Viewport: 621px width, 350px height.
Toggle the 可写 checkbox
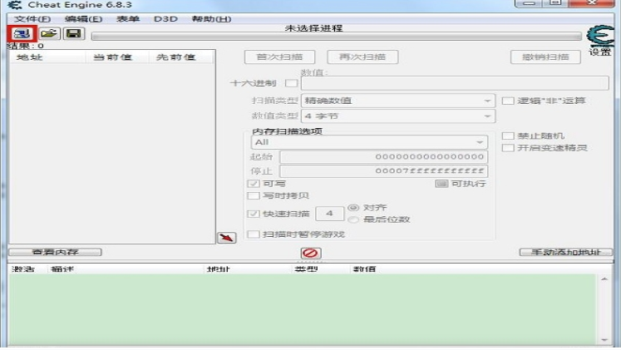254,184
